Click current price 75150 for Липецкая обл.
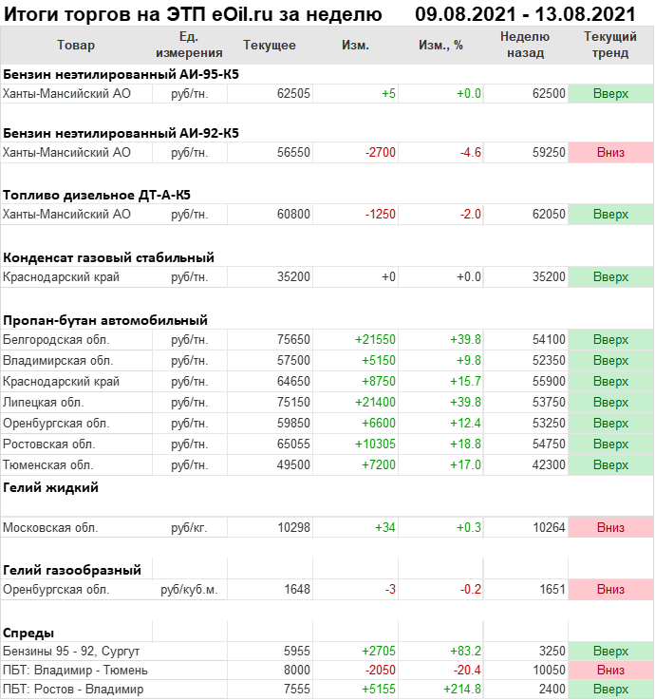655x700 pixels. point(293,403)
